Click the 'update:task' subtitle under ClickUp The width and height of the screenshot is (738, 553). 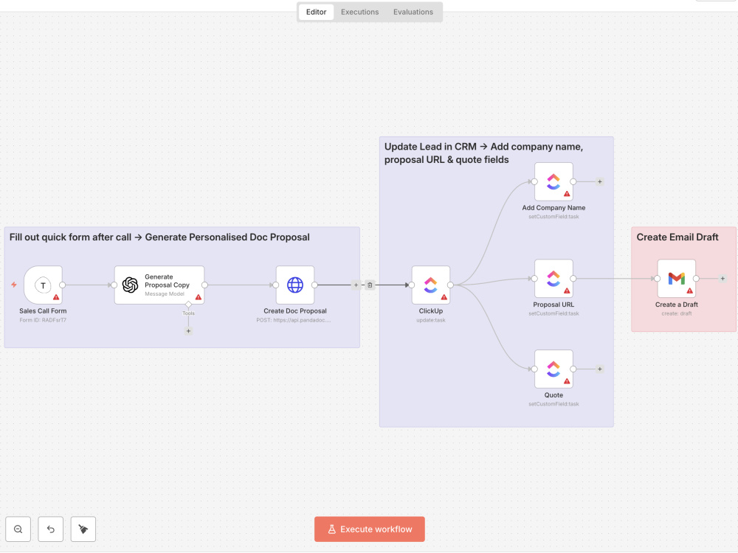pyautogui.click(x=431, y=320)
